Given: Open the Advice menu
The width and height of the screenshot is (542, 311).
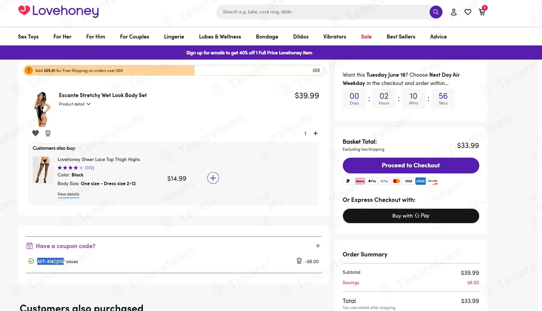Looking at the screenshot, I should (438, 37).
